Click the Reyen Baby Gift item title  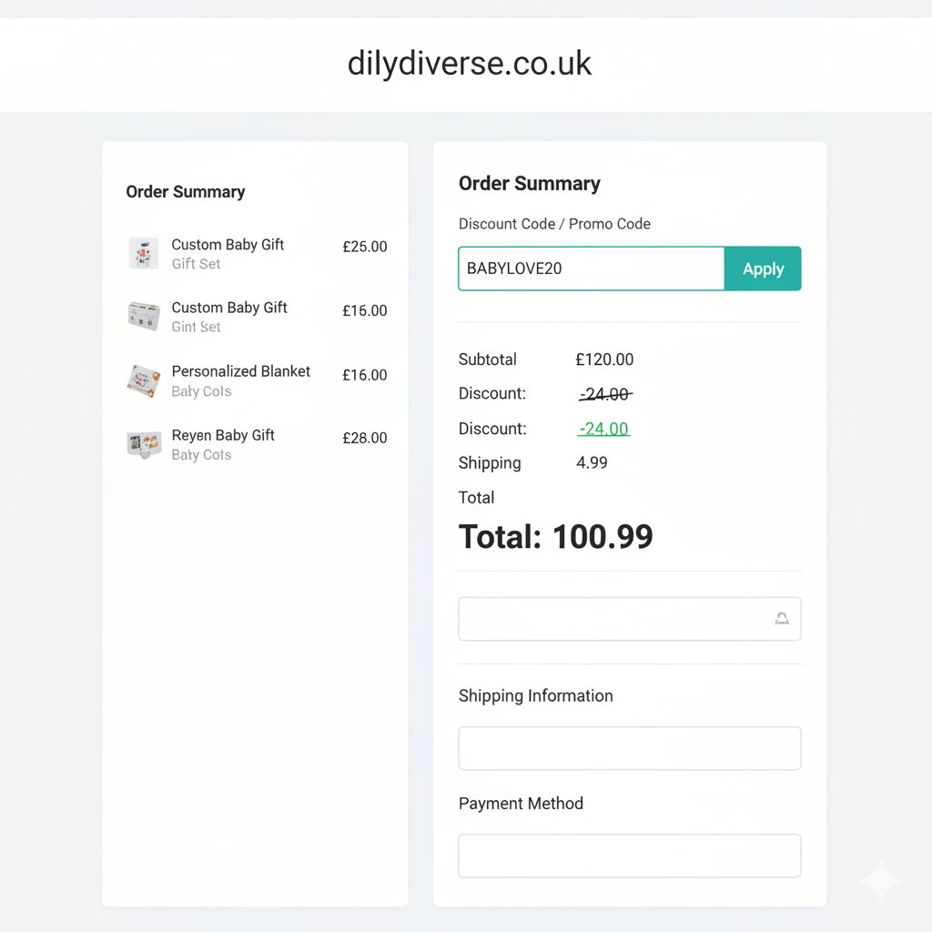(223, 435)
